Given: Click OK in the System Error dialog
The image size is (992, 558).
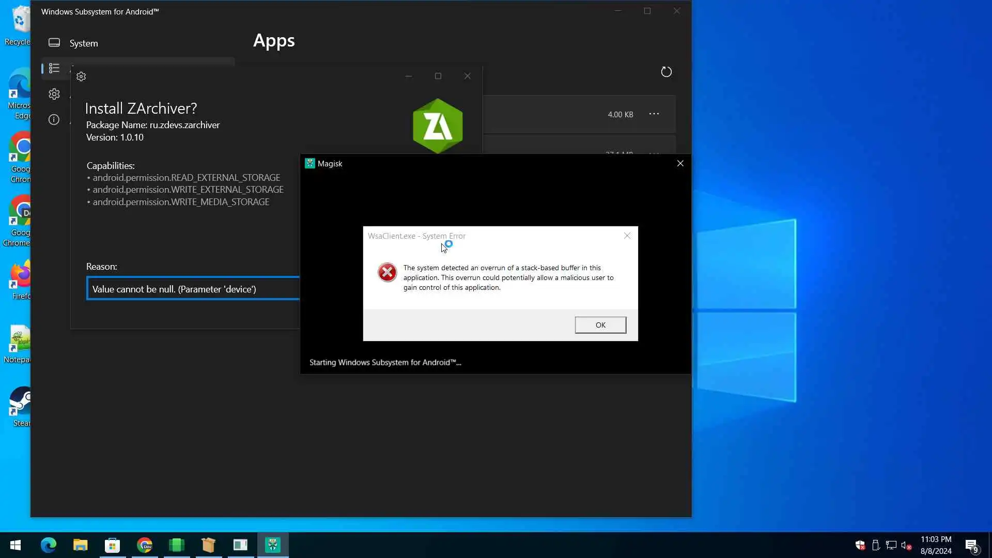Looking at the screenshot, I should pyautogui.click(x=600, y=325).
